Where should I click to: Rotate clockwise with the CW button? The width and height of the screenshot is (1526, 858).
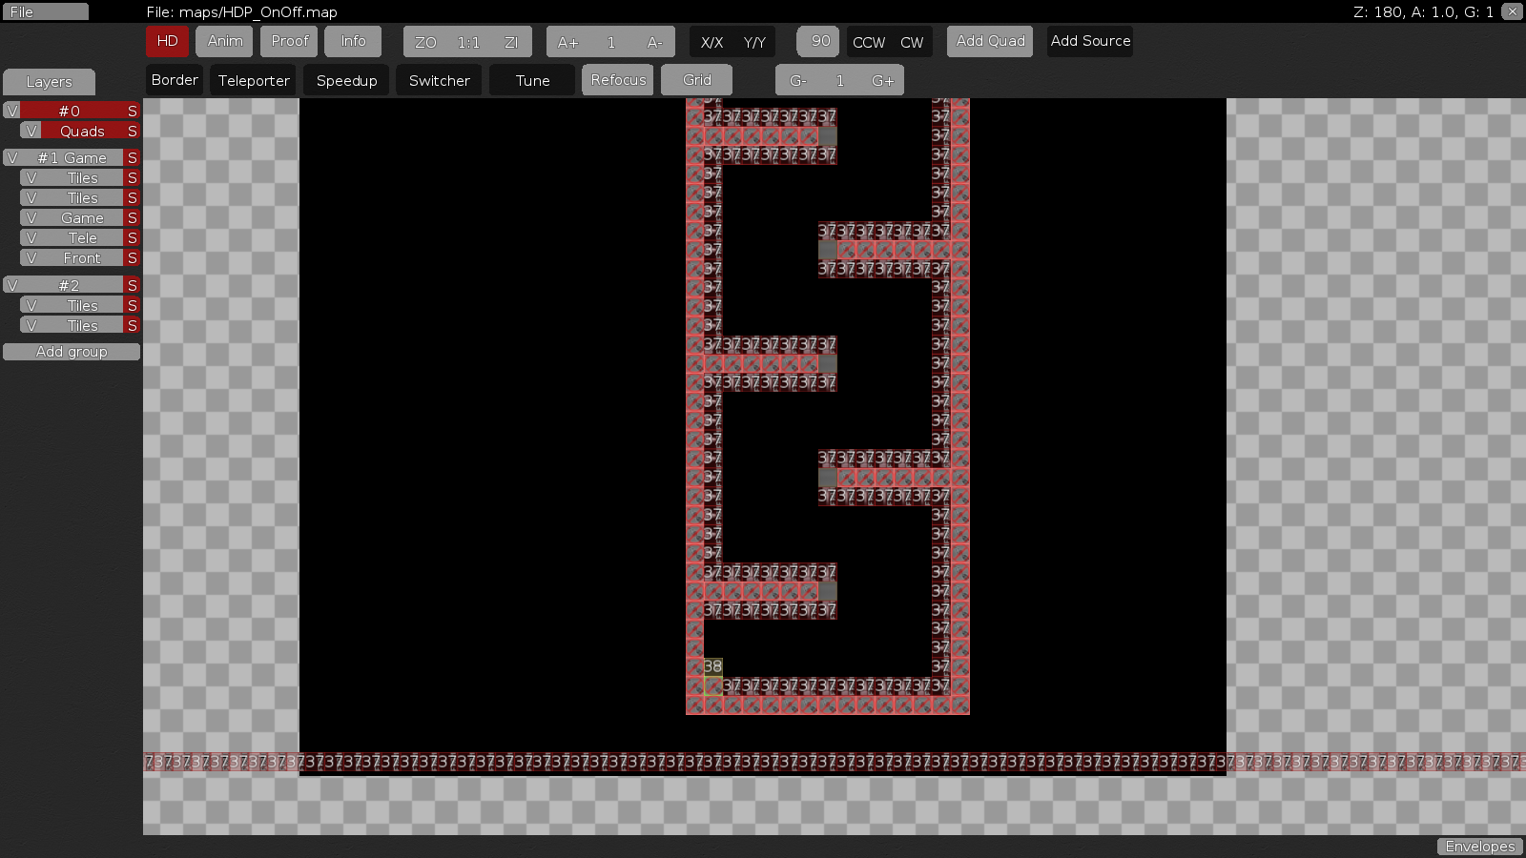[912, 42]
